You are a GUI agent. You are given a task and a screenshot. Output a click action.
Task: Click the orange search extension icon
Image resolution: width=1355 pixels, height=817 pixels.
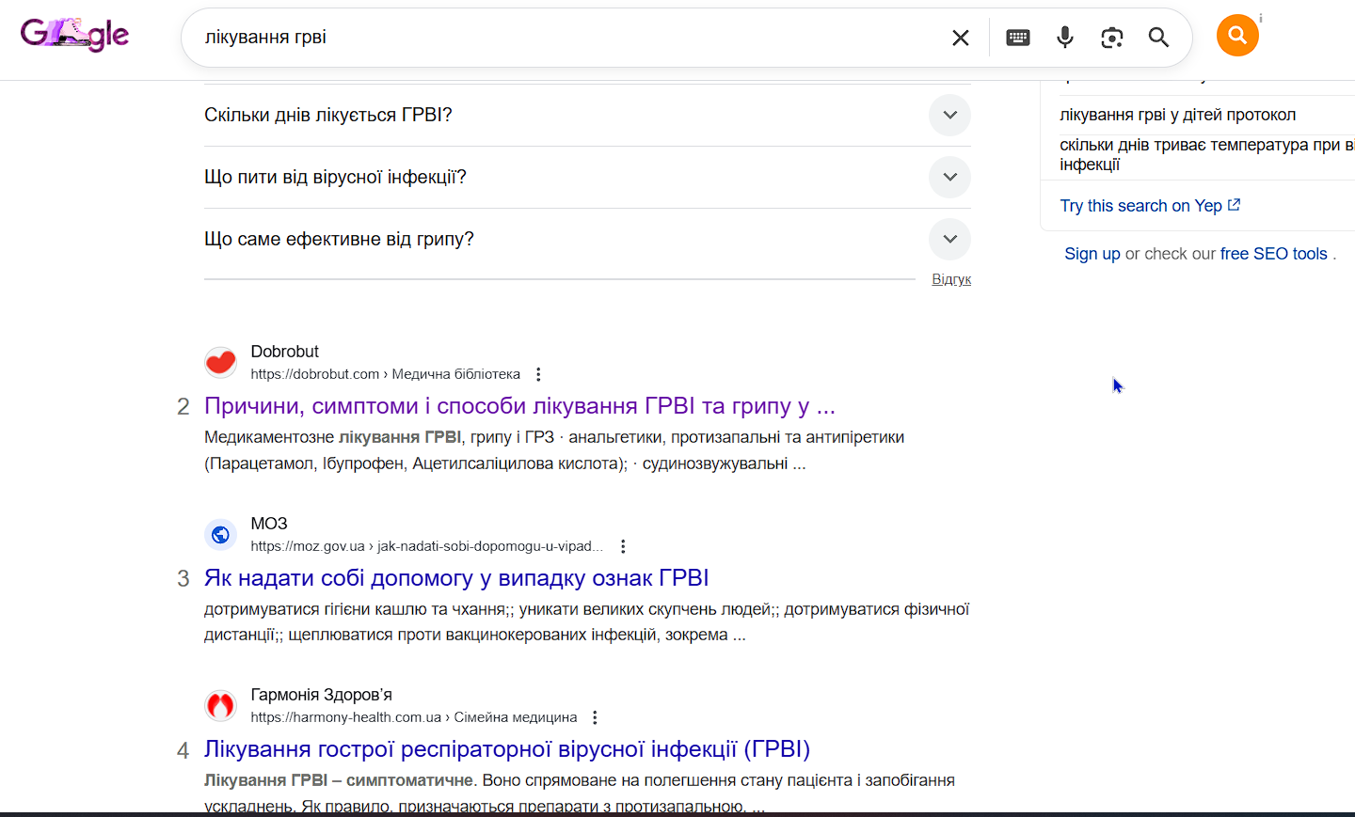[x=1237, y=36]
